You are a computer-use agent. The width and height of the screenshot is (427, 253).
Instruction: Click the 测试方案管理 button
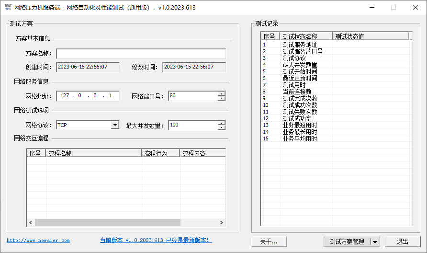[x=347, y=242]
